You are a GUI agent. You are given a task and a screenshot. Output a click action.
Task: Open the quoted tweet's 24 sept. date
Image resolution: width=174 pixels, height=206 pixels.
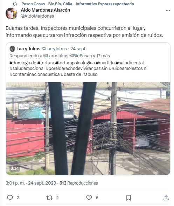point(78,49)
